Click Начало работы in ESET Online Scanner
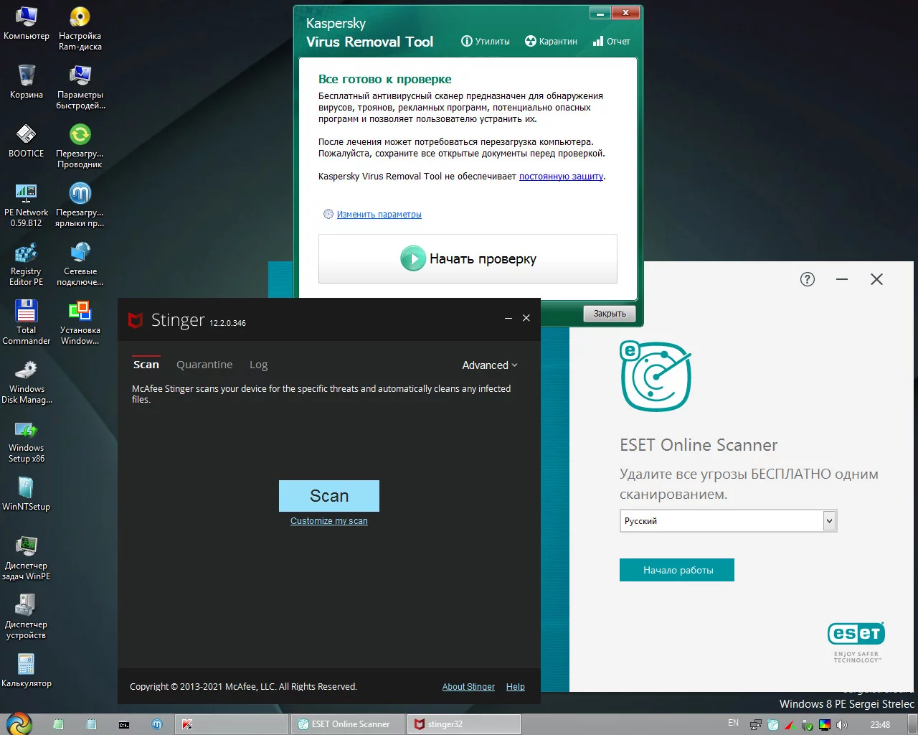Viewport: 918px width, 735px height. click(x=677, y=570)
